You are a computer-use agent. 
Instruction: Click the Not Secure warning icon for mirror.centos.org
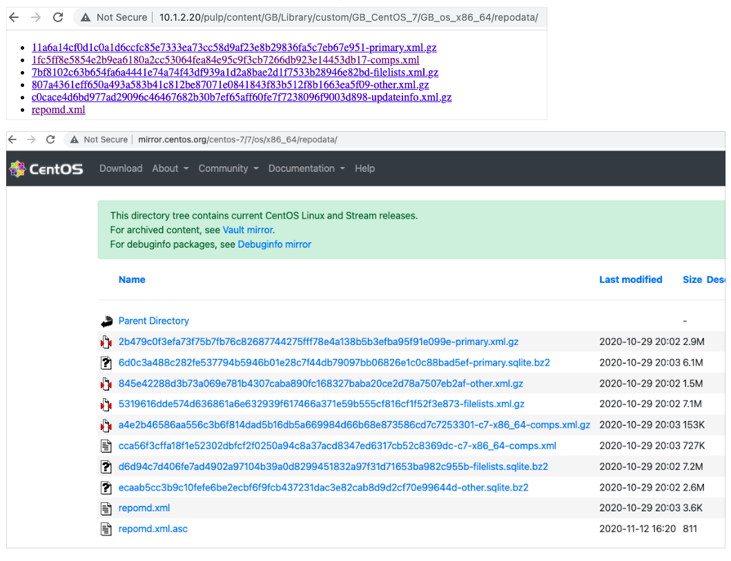tap(74, 140)
